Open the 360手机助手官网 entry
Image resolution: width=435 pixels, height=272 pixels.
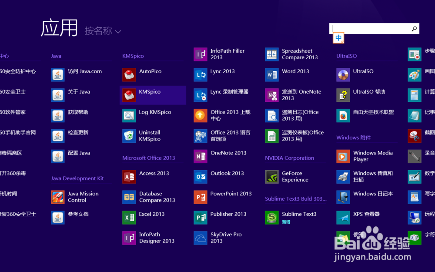tap(18, 133)
